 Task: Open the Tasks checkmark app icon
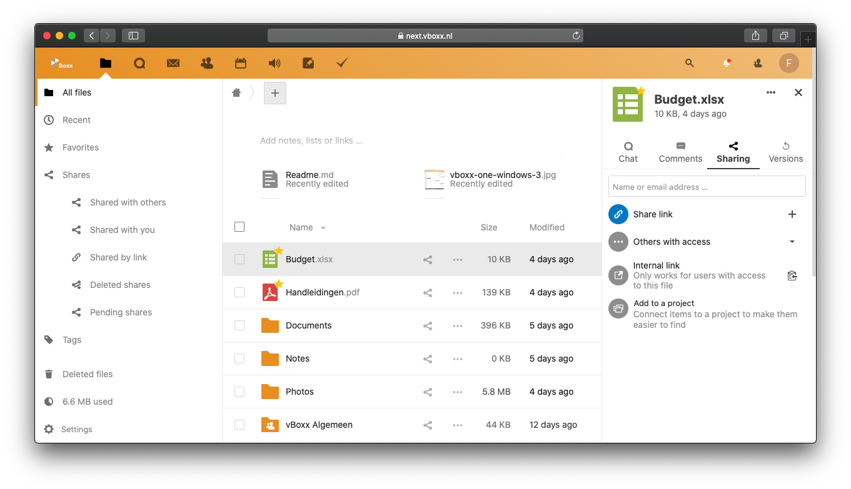click(342, 63)
